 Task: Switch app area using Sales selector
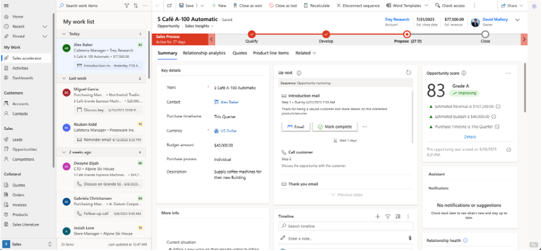(x=28, y=244)
